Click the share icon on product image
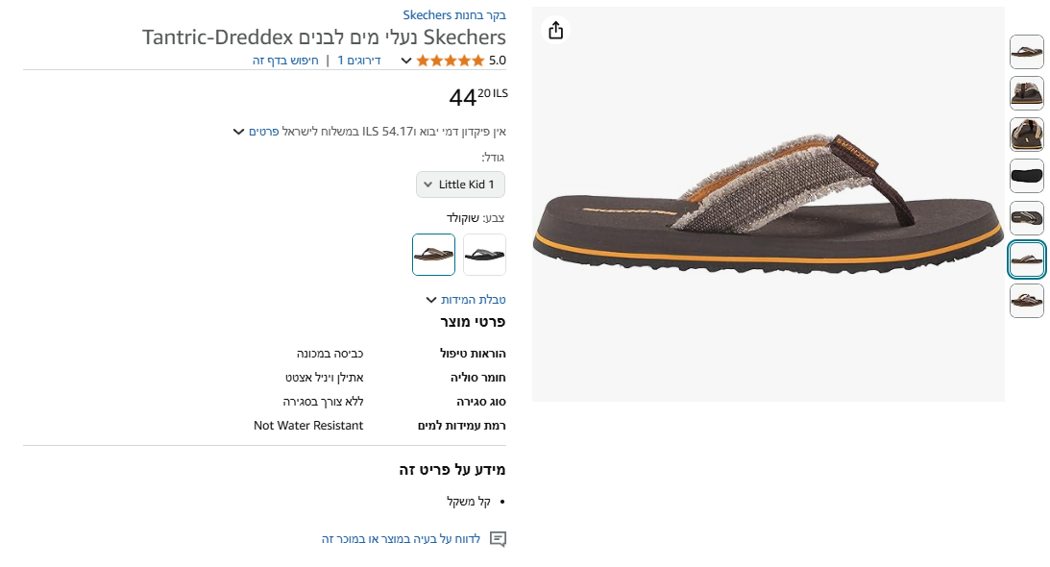Image resolution: width=1050 pixels, height=567 pixels. (x=555, y=31)
